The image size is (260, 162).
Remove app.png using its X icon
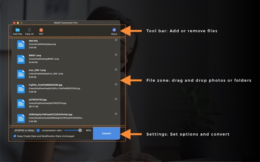[116, 40]
